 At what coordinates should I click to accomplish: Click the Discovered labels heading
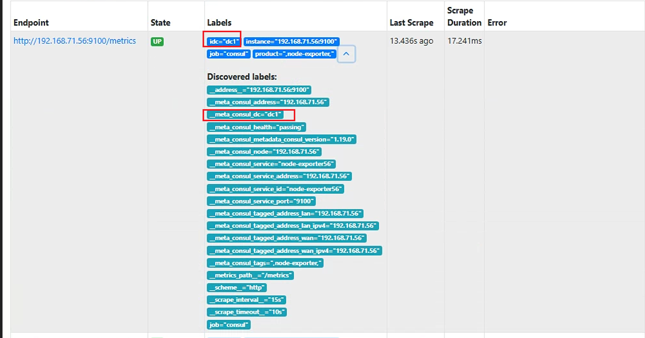coord(242,77)
